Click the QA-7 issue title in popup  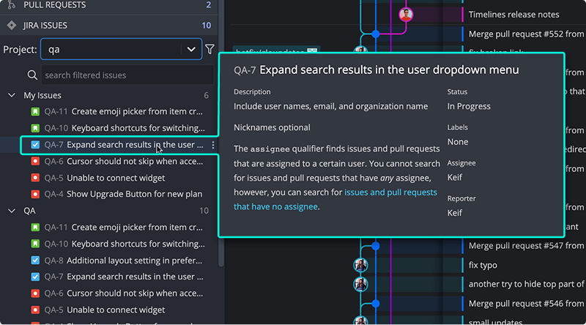(x=389, y=70)
